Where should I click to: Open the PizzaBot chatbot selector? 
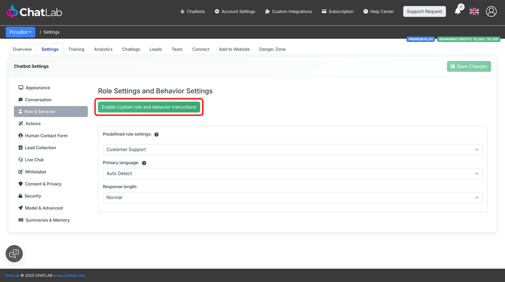(x=20, y=32)
